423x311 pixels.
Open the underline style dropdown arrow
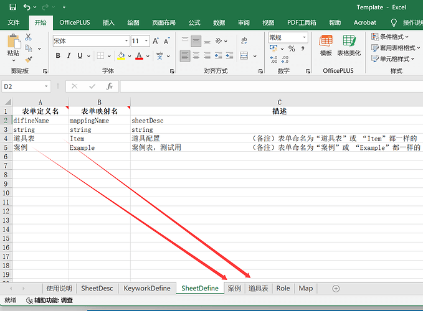(x=88, y=56)
